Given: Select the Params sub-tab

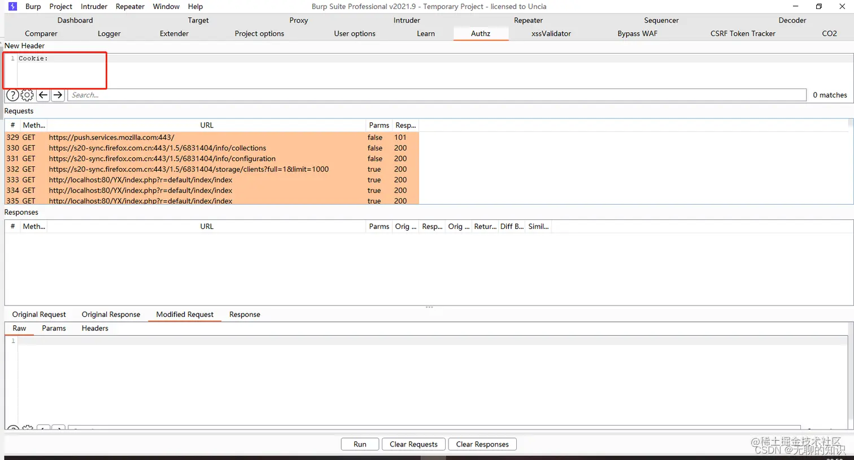Looking at the screenshot, I should (x=54, y=328).
